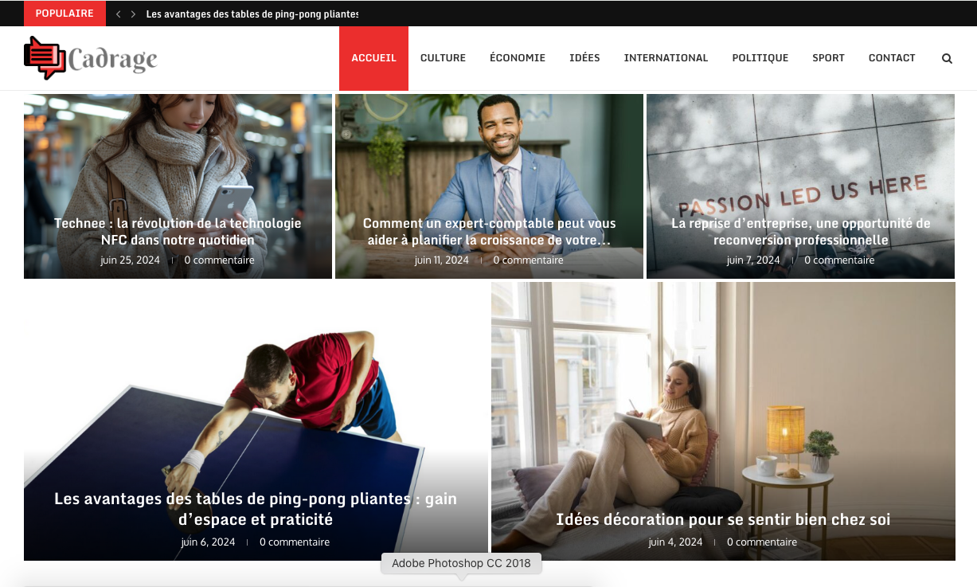Open the Idées menu item
Screen dimensions: 977x587
point(584,58)
